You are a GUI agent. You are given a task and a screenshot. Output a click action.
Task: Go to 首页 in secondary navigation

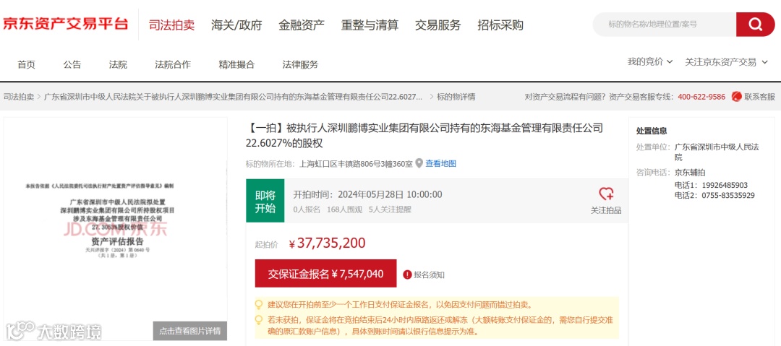click(27, 64)
